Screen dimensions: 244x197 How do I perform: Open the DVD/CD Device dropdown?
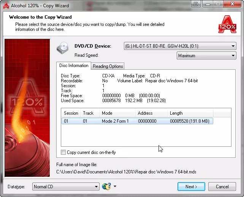tap(180, 46)
